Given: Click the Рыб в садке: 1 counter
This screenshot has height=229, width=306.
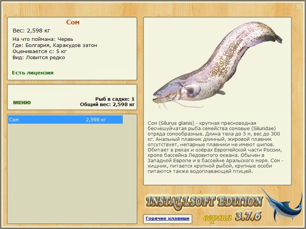Looking at the screenshot, I should 115,99.
